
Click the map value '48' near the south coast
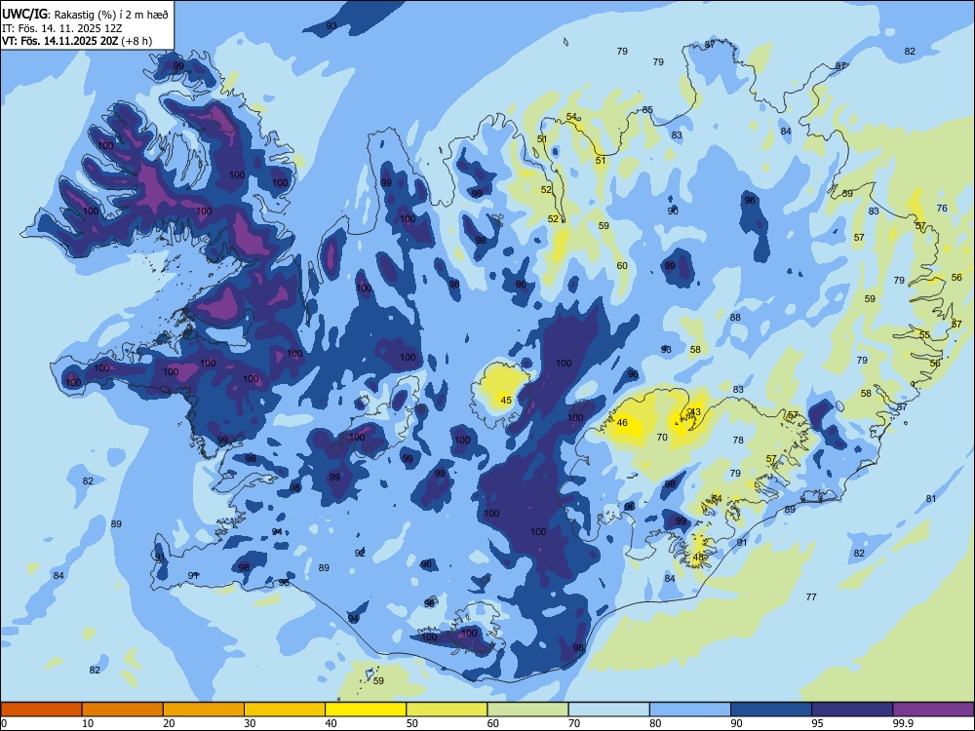(698, 558)
